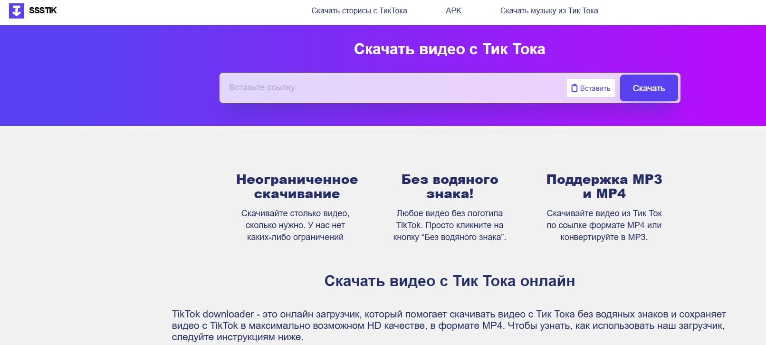Screen dimensions: 766x345
Task: Click the TikTok downloader description paragraph
Action: pyautogui.click(x=449, y=326)
